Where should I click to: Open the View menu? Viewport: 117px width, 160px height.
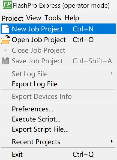point(34,18)
